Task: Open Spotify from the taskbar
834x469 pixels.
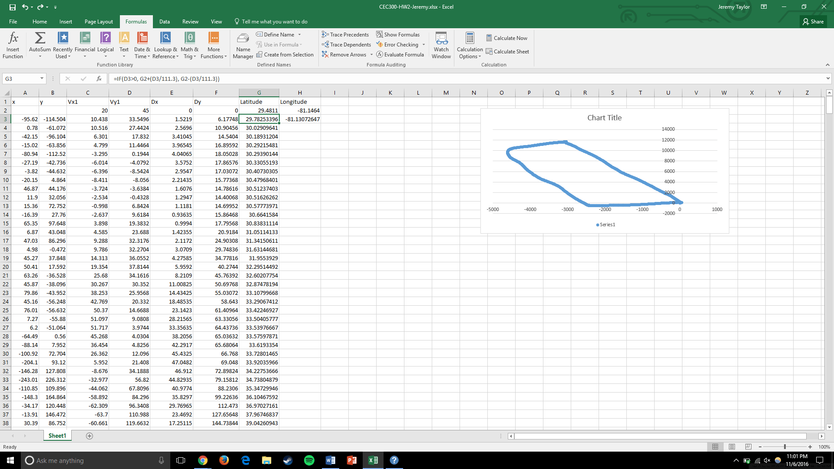Action: click(309, 460)
